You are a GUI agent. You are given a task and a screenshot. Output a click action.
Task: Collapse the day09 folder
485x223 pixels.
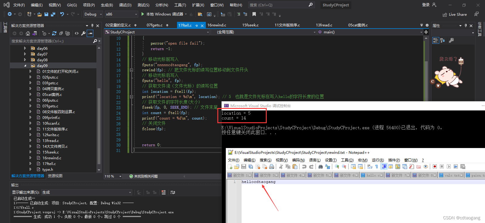(25, 66)
